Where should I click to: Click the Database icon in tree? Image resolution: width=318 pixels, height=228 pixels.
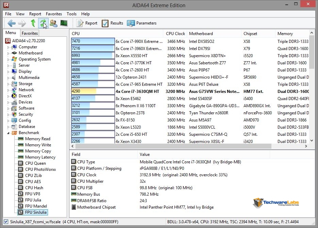pos(14,127)
